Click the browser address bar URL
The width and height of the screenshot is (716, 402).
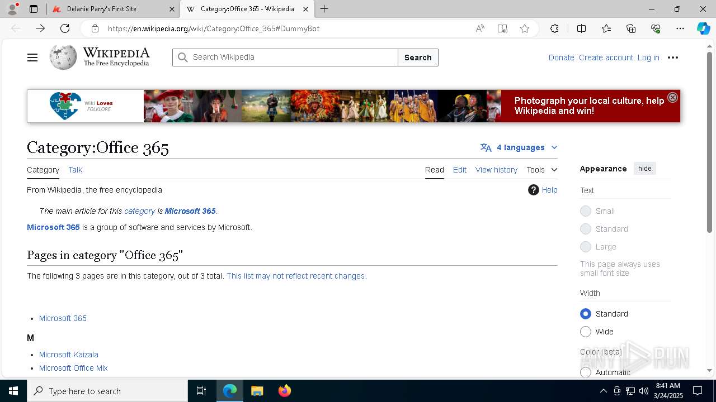[x=214, y=28]
